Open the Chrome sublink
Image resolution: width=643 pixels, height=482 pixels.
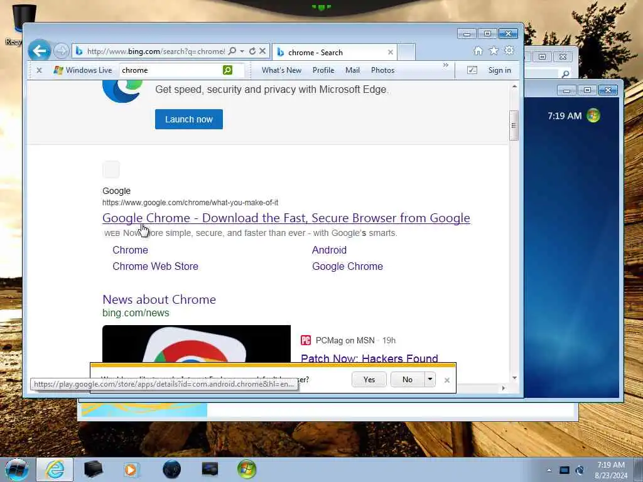click(131, 250)
